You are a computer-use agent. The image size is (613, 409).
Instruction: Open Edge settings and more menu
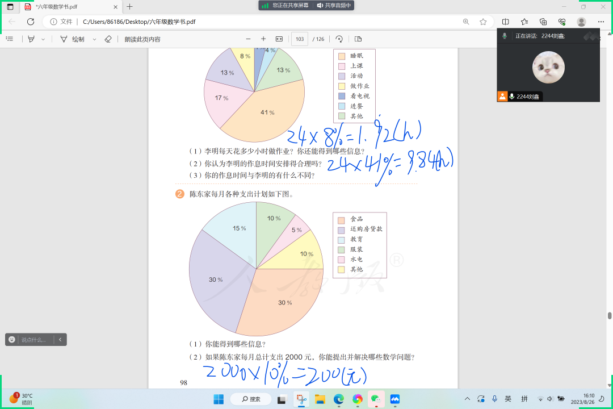[x=601, y=22]
